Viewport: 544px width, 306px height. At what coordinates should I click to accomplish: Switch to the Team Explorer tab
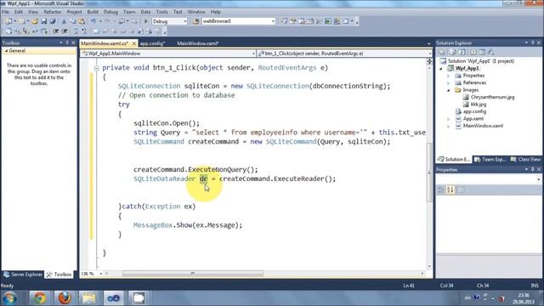490,159
